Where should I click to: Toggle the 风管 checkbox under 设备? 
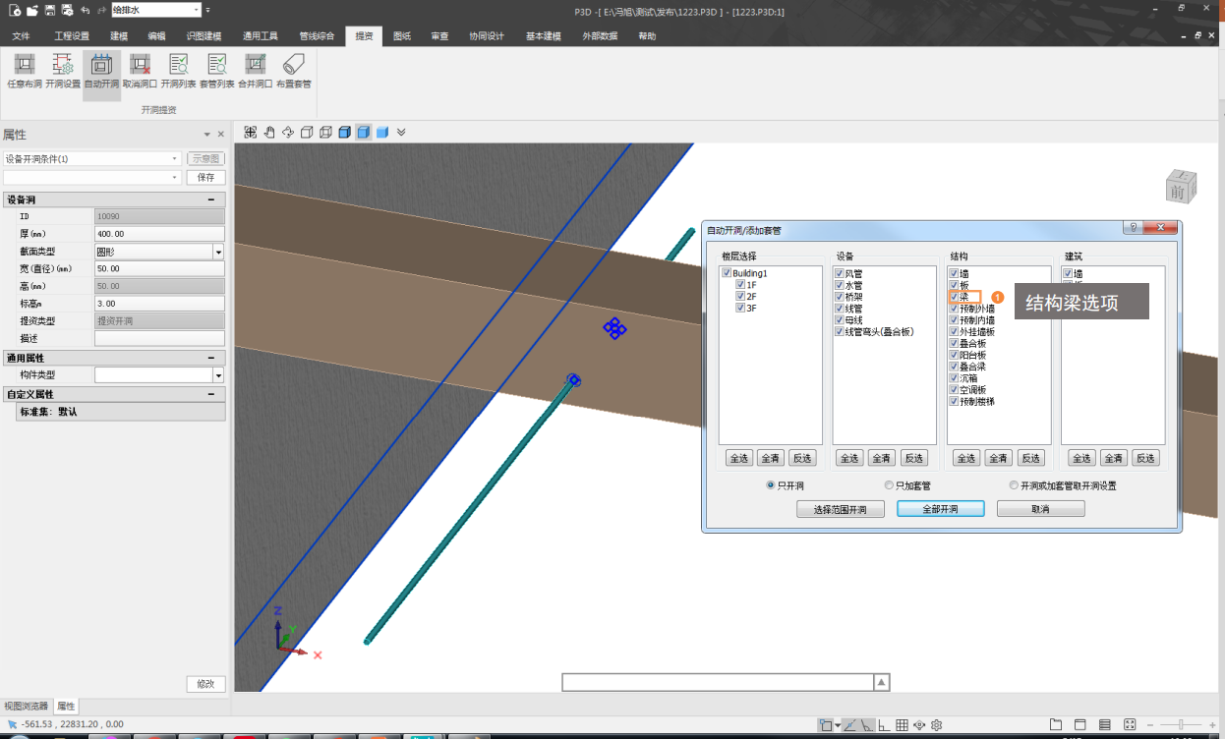[840, 273]
